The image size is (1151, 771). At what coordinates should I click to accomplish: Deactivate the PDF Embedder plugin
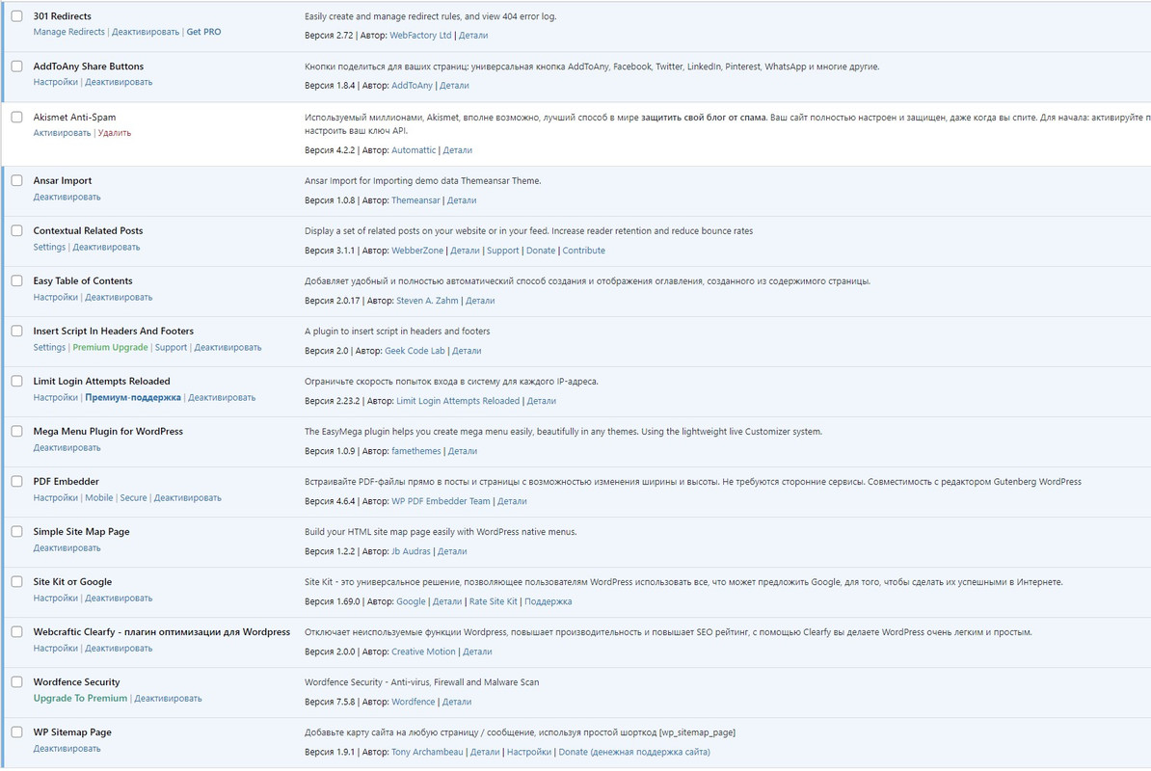(x=187, y=497)
